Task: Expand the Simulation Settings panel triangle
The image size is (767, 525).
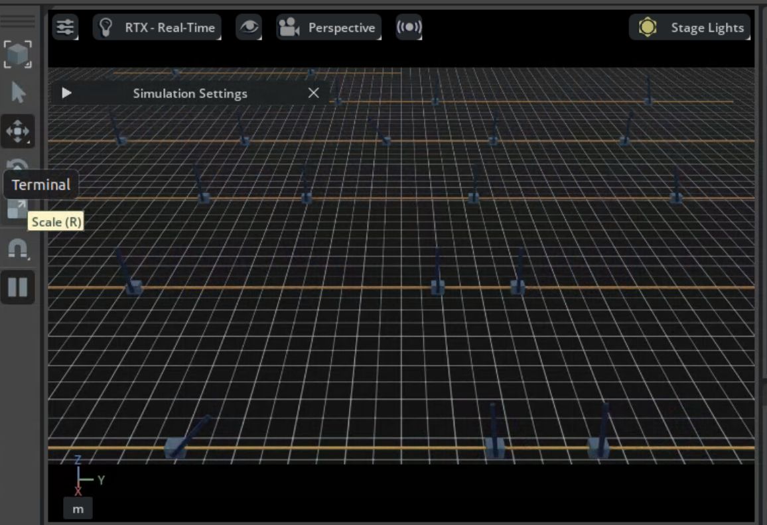Action: pyautogui.click(x=66, y=93)
